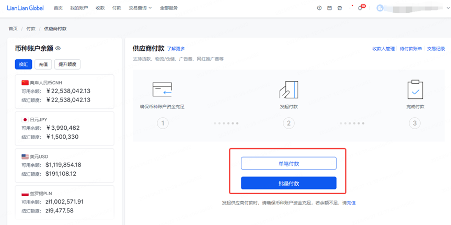The width and height of the screenshot is (451, 225).
Task: Click step number 3 circle
Action: click(x=414, y=123)
